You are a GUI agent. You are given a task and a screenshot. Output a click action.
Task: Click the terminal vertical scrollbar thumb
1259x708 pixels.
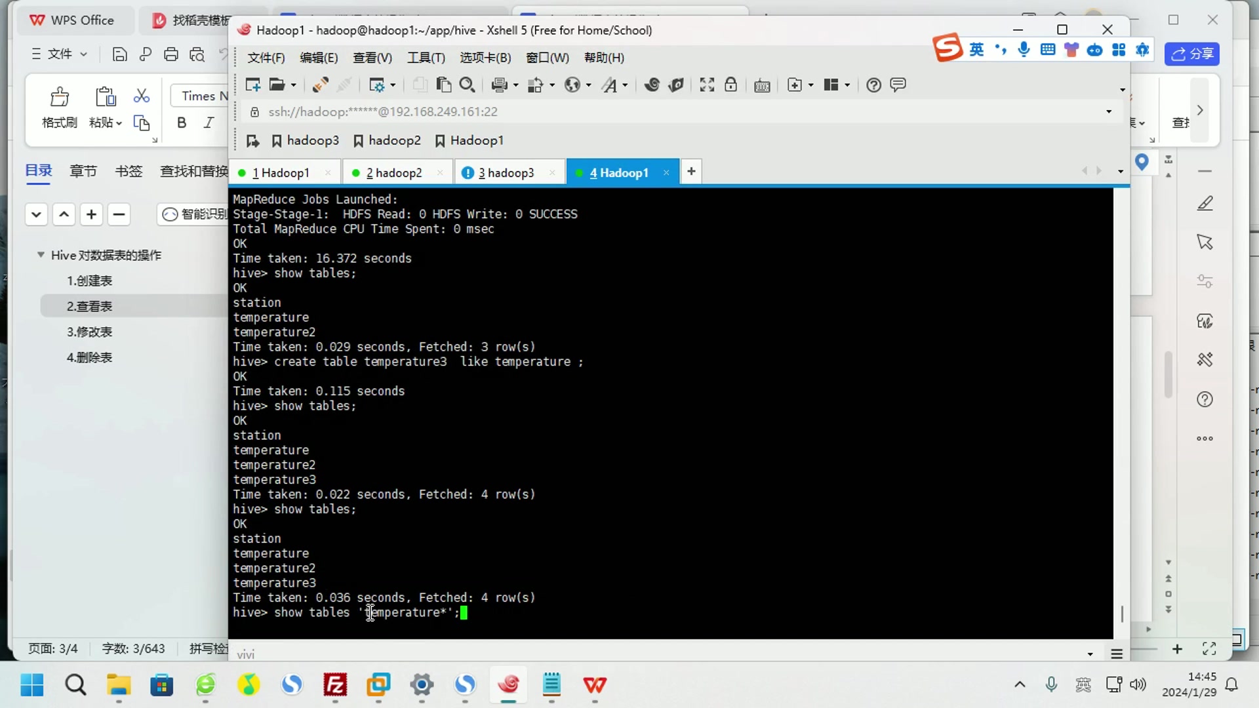click(1122, 614)
